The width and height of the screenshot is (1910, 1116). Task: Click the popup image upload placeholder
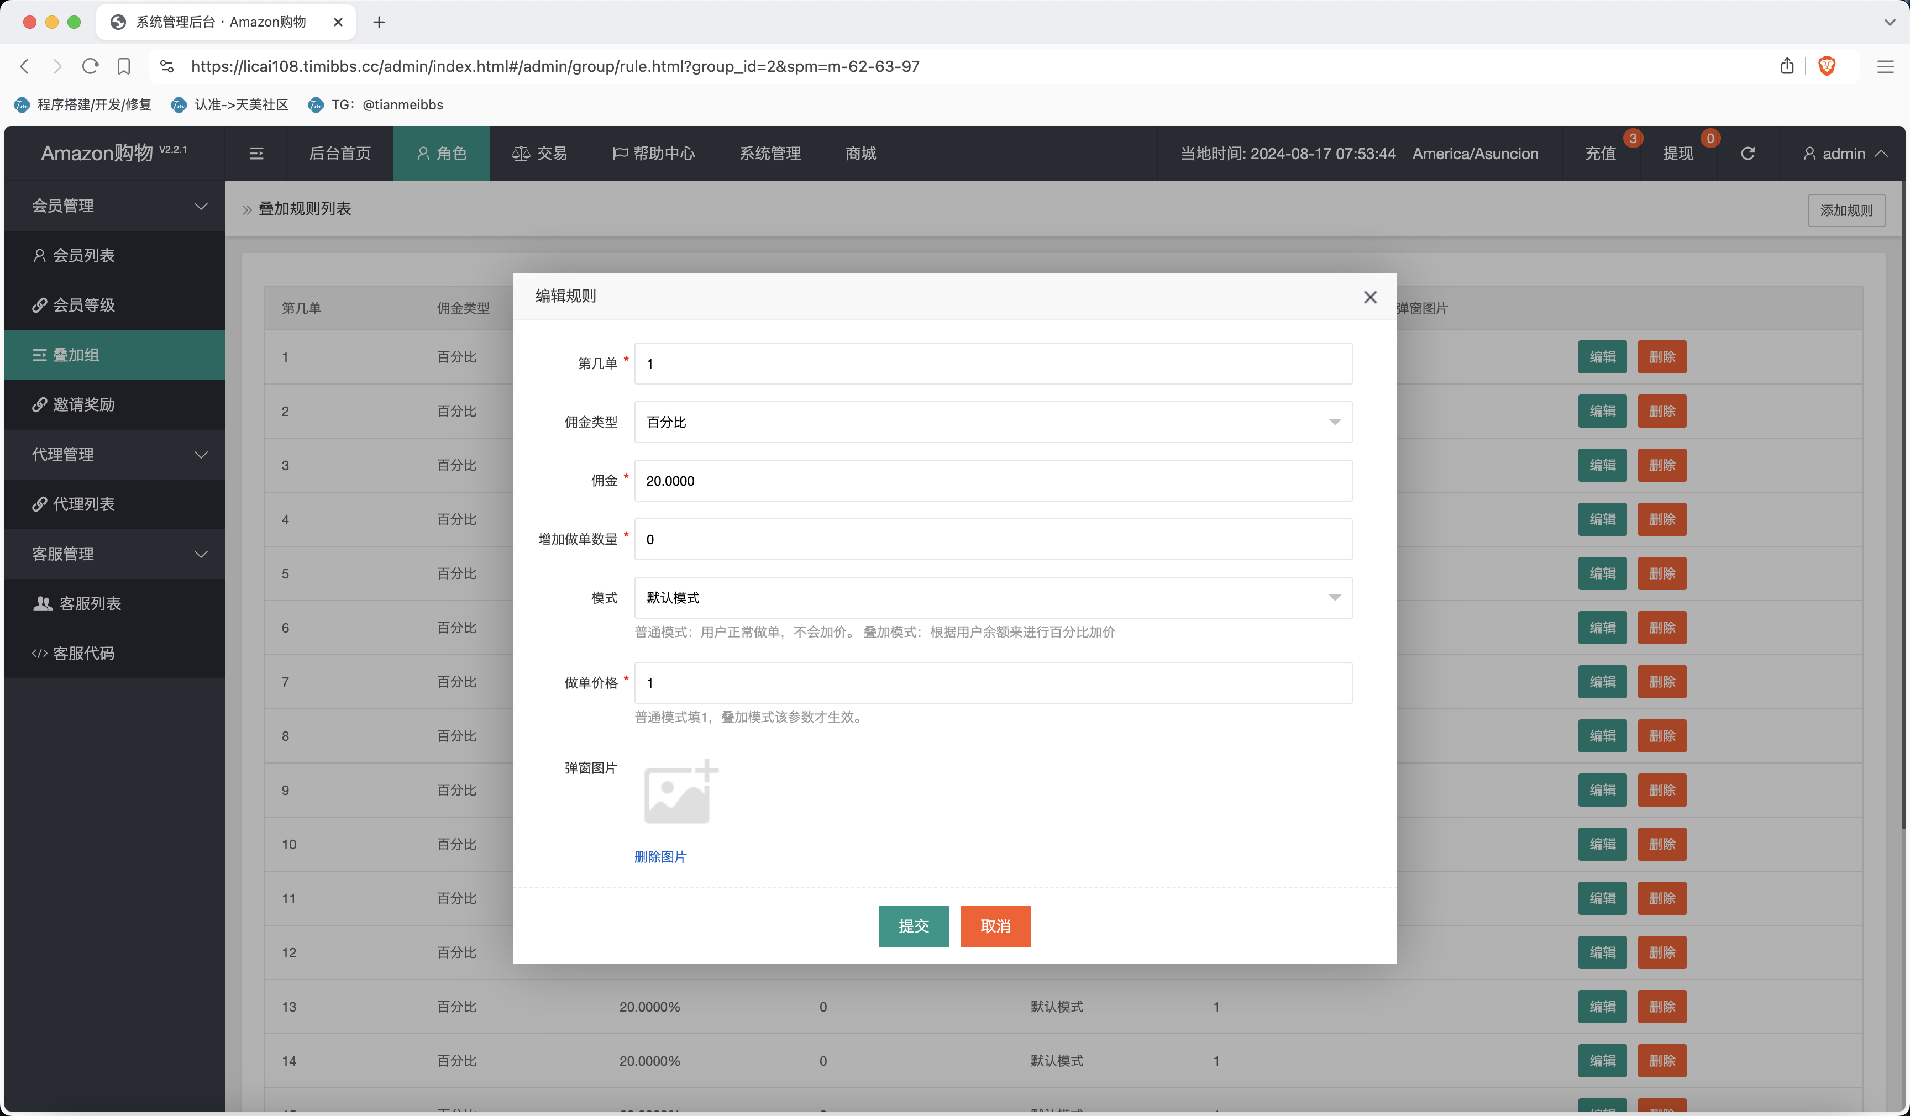tap(680, 792)
